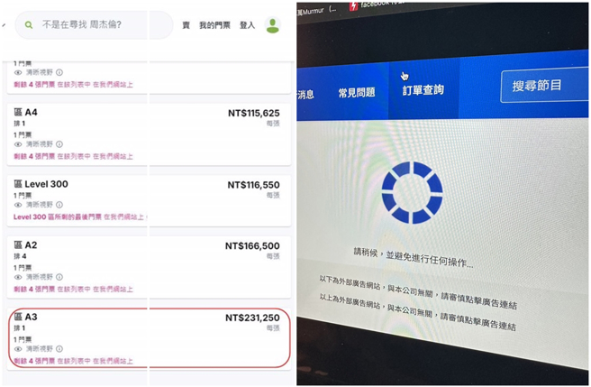
Task: Open 我的門票 in the top navigation
Action: coord(214,25)
